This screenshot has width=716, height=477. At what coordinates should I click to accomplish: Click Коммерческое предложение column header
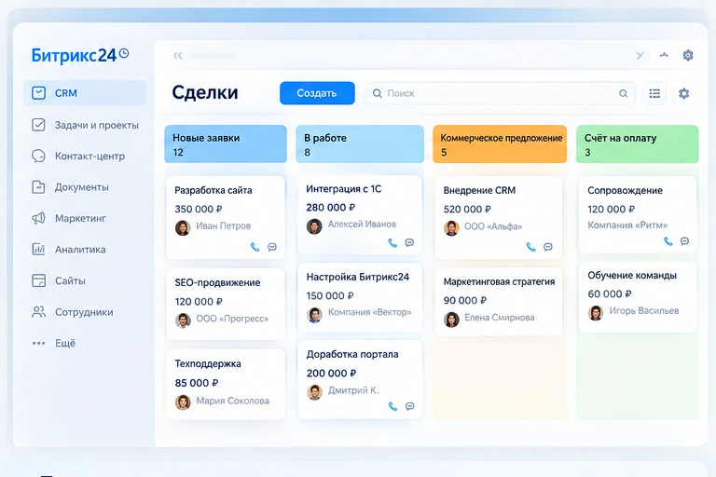tap(500, 144)
